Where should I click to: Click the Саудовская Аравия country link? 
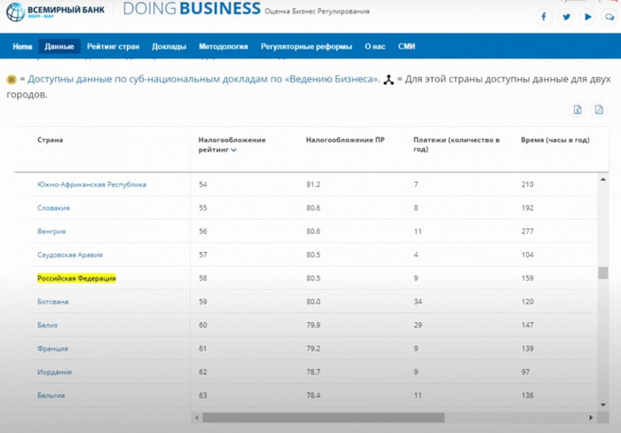pyautogui.click(x=70, y=255)
